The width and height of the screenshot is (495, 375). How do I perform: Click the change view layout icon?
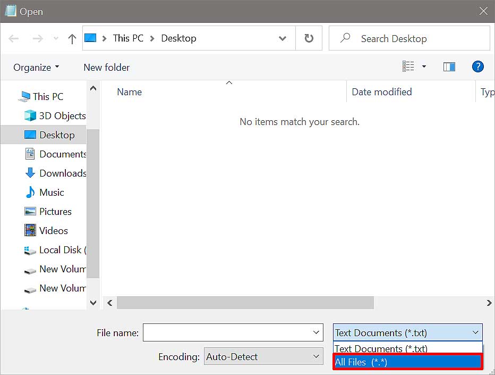408,66
